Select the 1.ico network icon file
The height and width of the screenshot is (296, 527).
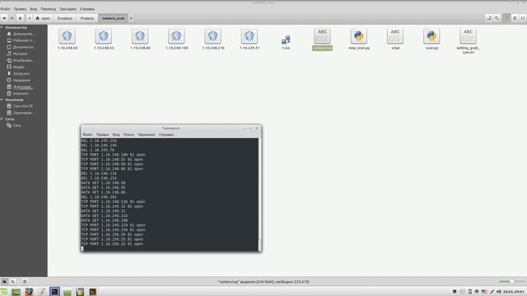tap(286, 42)
